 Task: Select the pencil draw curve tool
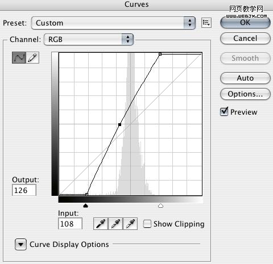click(32, 57)
